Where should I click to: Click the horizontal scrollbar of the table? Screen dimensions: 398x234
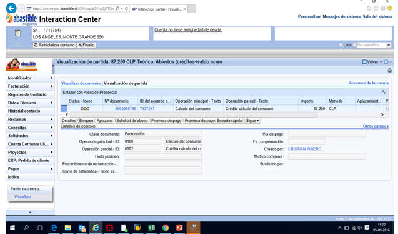tap(193, 114)
